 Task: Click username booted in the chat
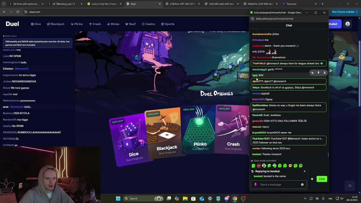click(257, 154)
